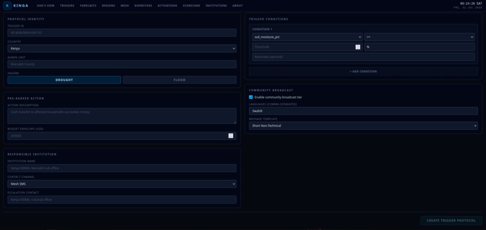Click the Condition 1 label
This screenshot has width=486, height=230.
(x=262, y=29)
